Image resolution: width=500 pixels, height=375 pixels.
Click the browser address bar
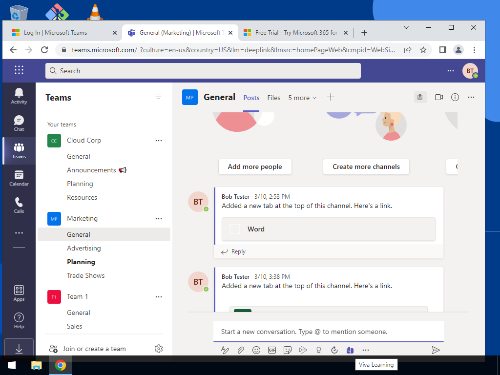coord(233,50)
